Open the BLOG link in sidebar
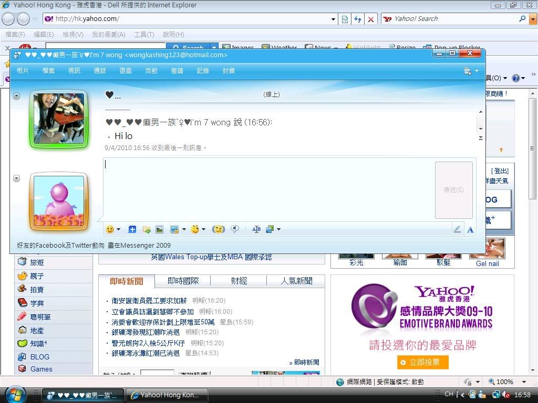This screenshot has width=538, height=403. click(x=39, y=357)
